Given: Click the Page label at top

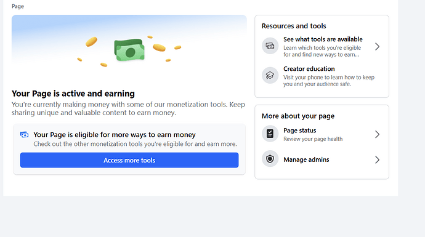Looking at the screenshot, I should coord(18,6).
